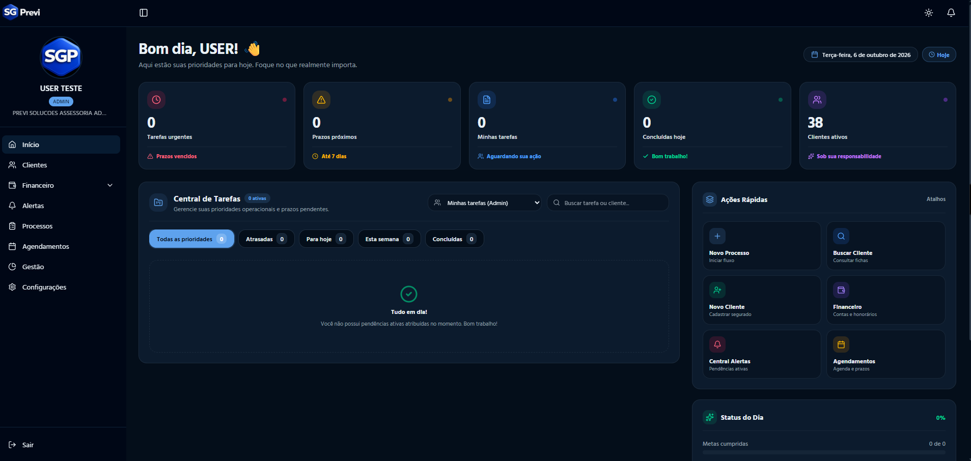Select Todas as prioridades tab
The height and width of the screenshot is (461, 971).
(x=191, y=239)
